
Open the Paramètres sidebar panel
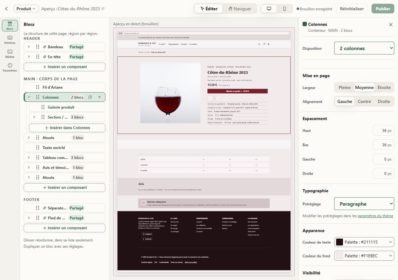click(10, 68)
